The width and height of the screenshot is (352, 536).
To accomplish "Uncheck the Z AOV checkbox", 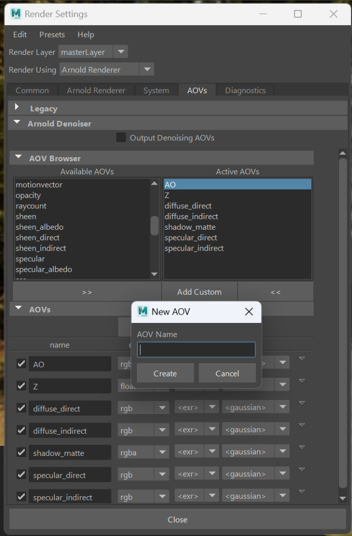I will (21, 386).
